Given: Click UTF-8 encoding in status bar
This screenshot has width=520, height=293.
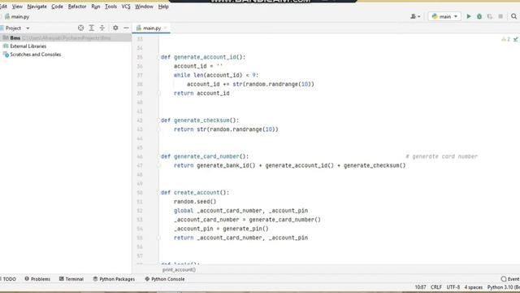Looking at the screenshot, I should click(453, 287).
